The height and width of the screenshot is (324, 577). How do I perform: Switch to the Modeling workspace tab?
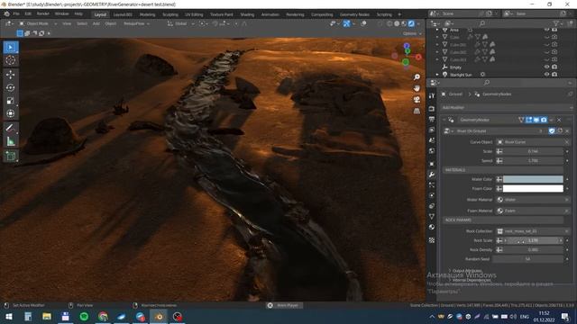[147, 14]
